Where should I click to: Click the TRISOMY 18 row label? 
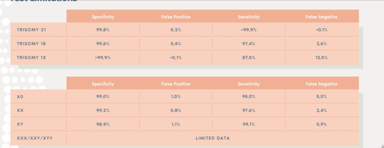pyautogui.click(x=31, y=44)
